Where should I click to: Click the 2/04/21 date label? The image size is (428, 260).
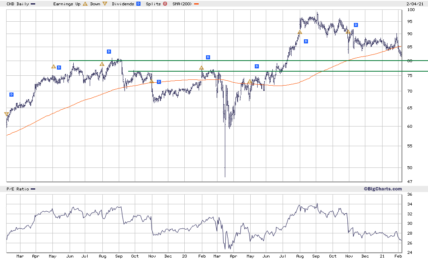(x=415, y=4)
